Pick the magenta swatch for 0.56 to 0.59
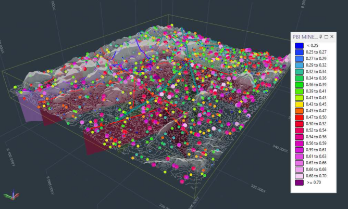The height and width of the screenshot is (209, 348). [299, 143]
